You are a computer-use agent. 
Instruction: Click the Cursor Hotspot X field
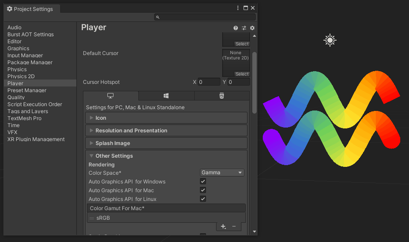pyautogui.click(x=209, y=82)
